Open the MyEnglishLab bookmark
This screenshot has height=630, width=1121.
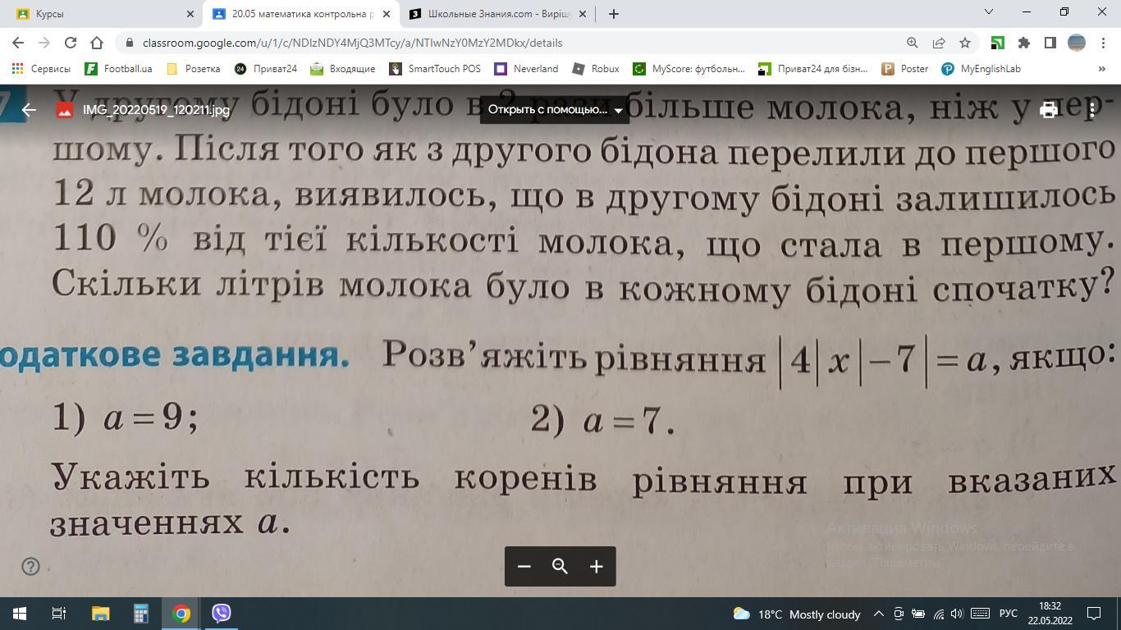981,69
